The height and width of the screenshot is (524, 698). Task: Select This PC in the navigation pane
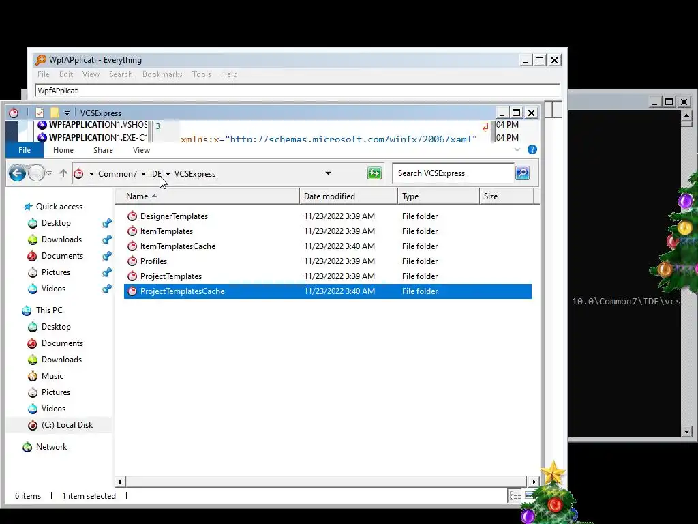tap(49, 310)
